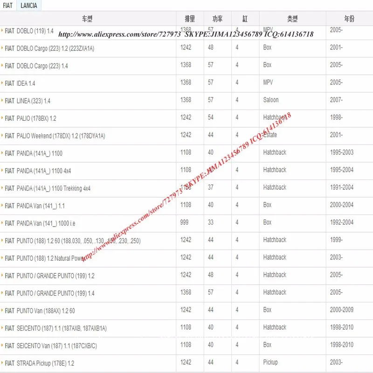Click year 2007- in LINEA row
Screen dimensions: 373x373
[x=336, y=100]
